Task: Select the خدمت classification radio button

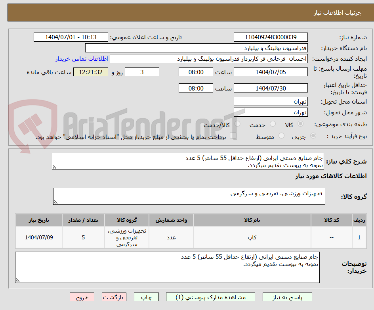Action: point(273,124)
